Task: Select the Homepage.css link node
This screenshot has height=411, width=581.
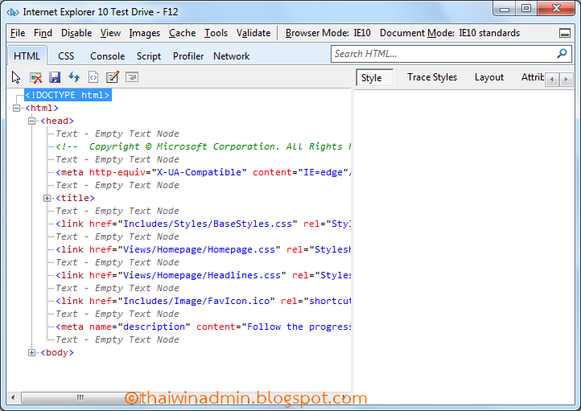Action: 203,249
